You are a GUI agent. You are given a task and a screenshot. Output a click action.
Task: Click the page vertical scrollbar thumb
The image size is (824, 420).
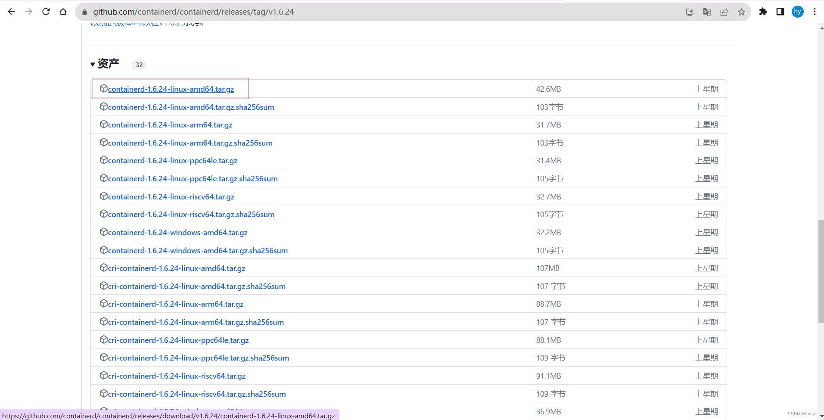coord(821,271)
